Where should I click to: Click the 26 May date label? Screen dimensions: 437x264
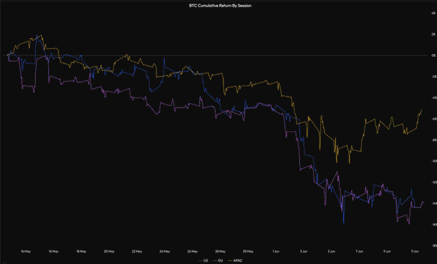click(192, 252)
